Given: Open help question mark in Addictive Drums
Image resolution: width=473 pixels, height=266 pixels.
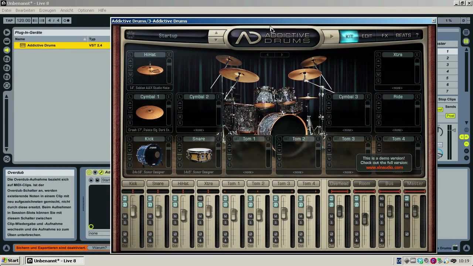Looking at the screenshot, I should (x=417, y=35).
